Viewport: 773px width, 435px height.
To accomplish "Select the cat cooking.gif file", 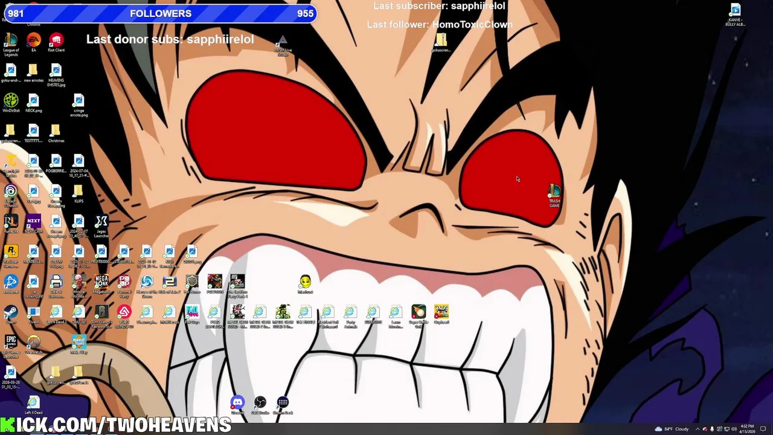I will pos(33,286).
